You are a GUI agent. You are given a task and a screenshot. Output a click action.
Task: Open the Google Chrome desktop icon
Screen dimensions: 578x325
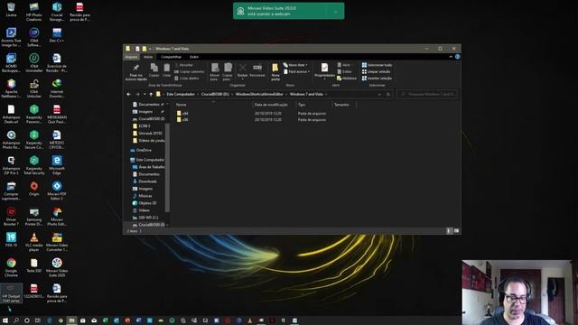(11, 267)
